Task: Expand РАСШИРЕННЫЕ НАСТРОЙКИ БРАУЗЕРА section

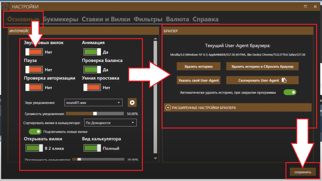Action: [238, 108]
